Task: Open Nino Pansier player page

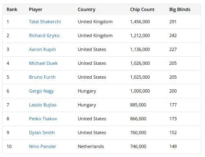Action: click(x=43, y=146)
